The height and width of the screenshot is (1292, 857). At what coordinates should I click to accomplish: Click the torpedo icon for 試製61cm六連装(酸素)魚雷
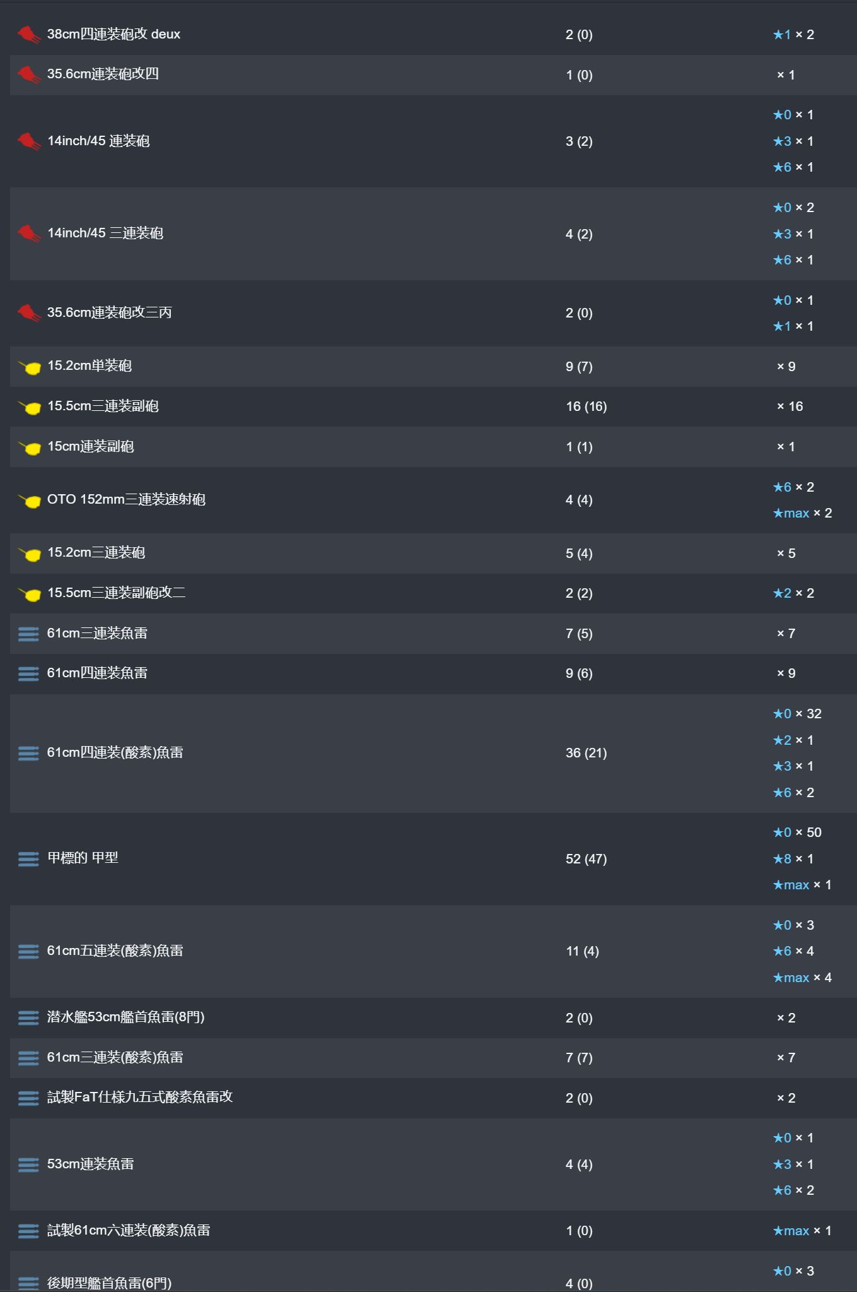pyautogui.click(x=28, y=1231)
